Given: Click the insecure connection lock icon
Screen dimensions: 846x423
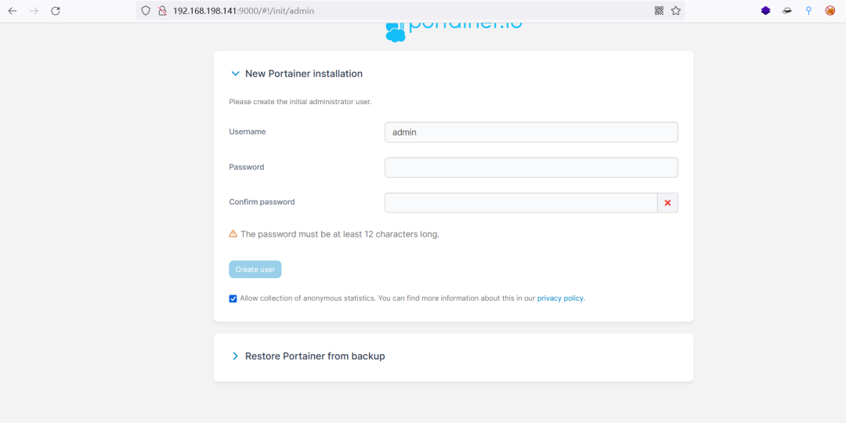Looking at the screenshot, I should coord(162,11).
